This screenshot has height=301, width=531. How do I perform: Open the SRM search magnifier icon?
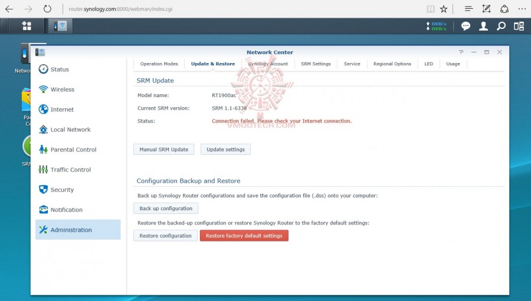click(x=501, y=26)
